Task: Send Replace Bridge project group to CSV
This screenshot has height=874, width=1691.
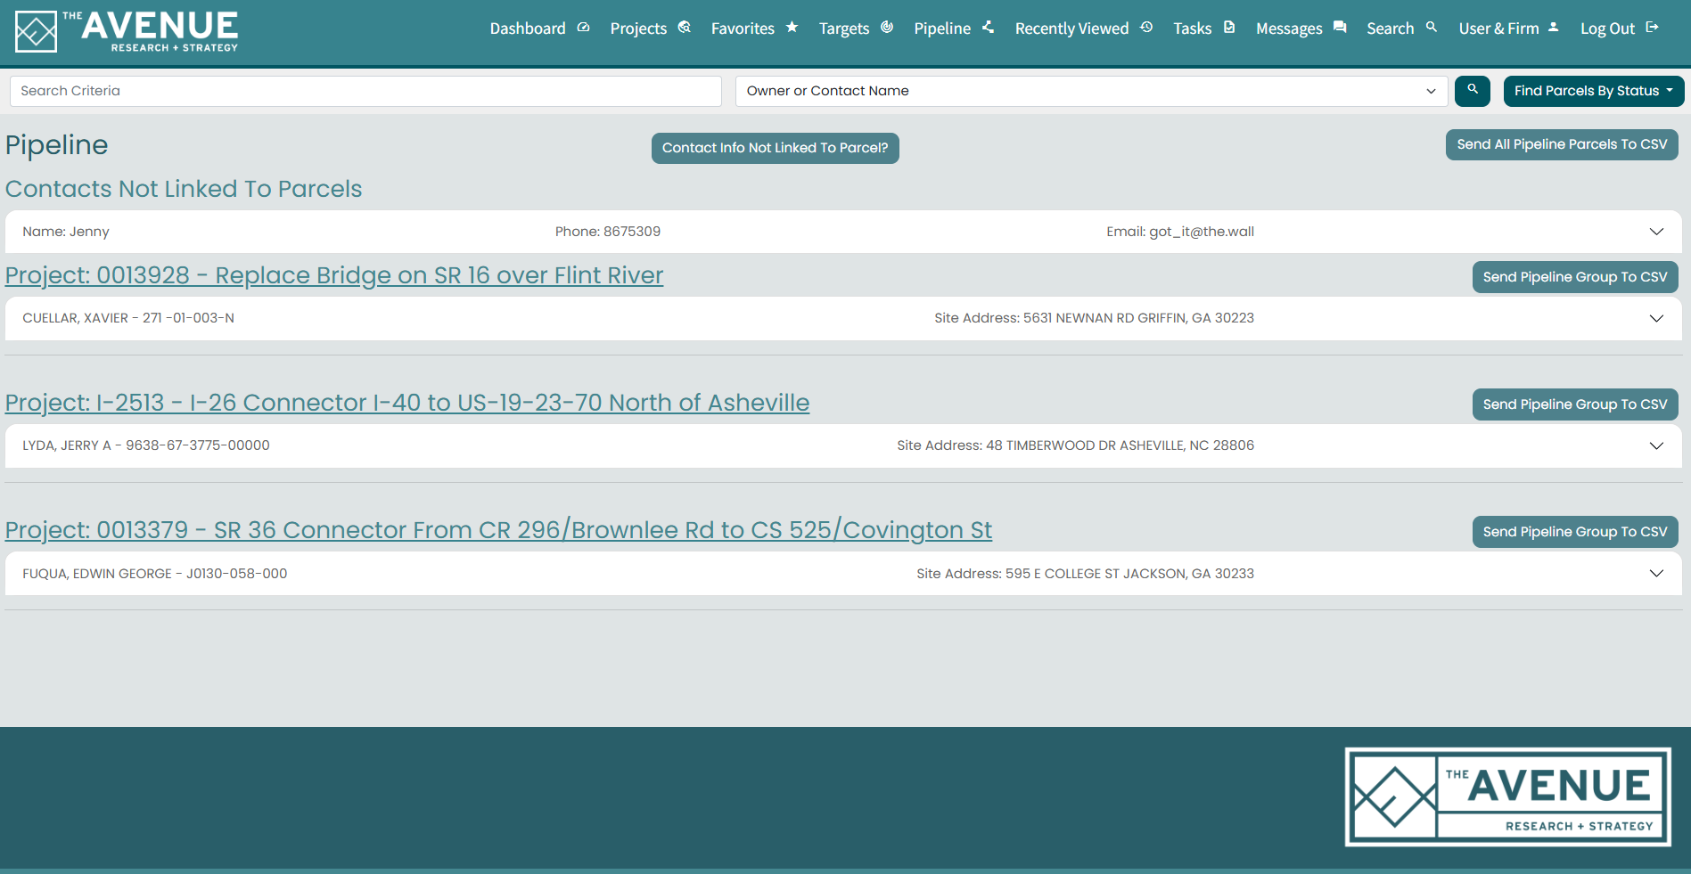Action: tap(1575, 277)
